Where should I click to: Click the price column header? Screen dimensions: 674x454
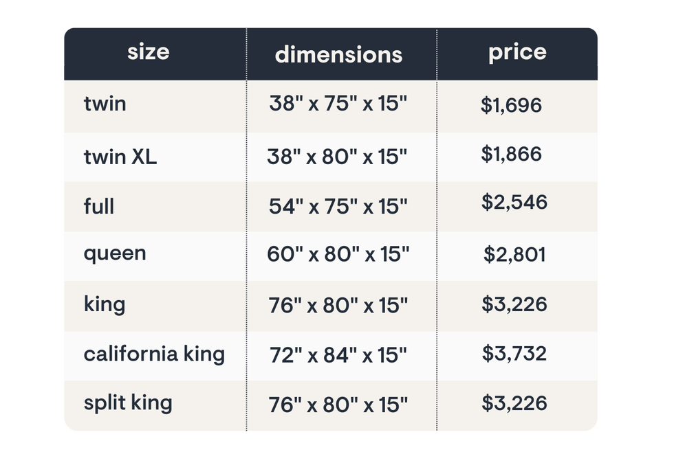[517, 53]
